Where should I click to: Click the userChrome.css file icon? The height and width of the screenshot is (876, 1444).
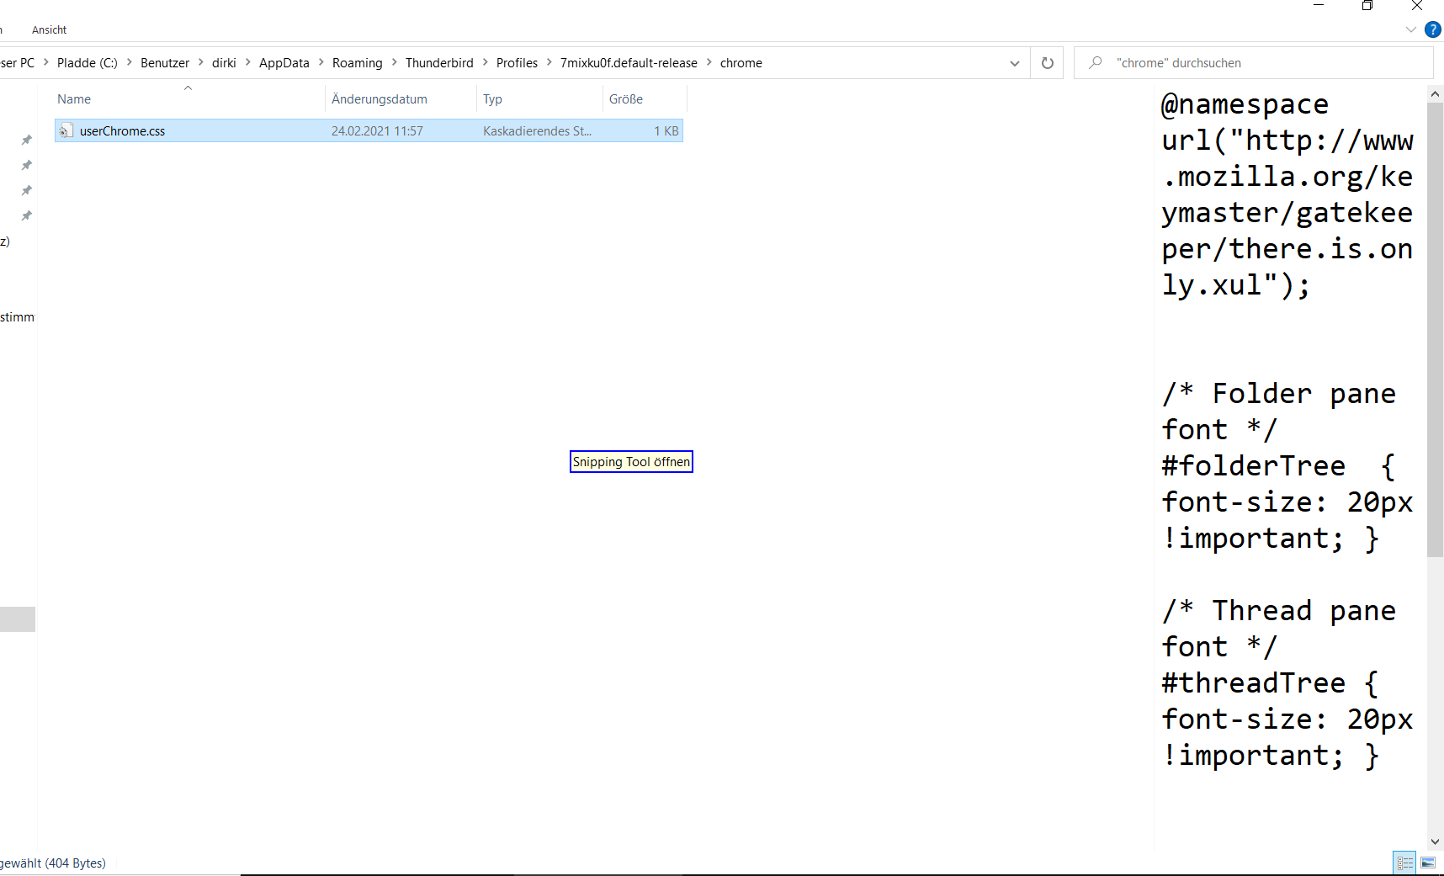coord(66,130)
